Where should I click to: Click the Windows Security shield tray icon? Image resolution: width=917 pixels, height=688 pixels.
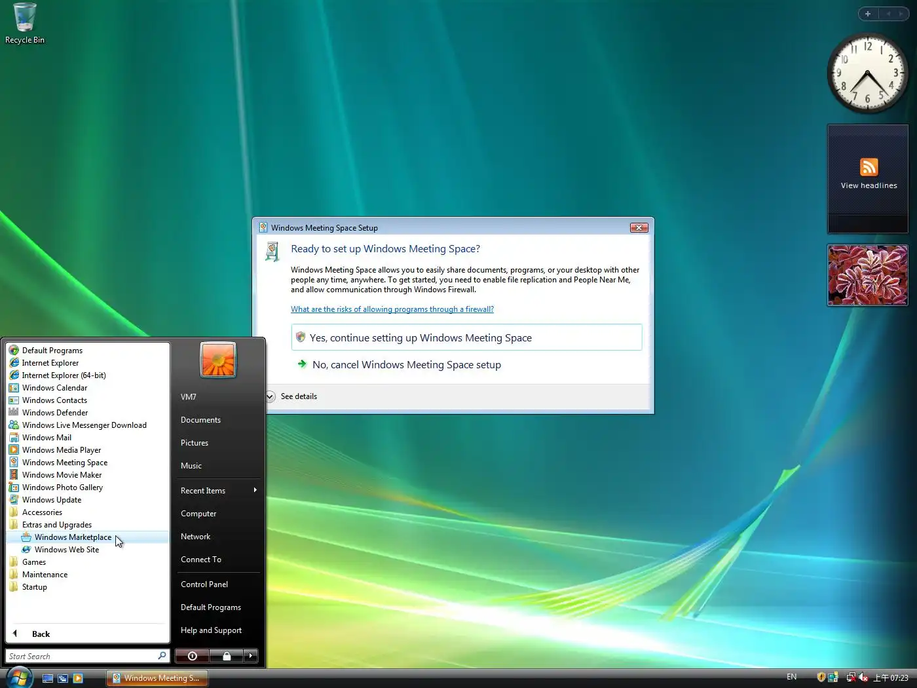click(821, 678)
